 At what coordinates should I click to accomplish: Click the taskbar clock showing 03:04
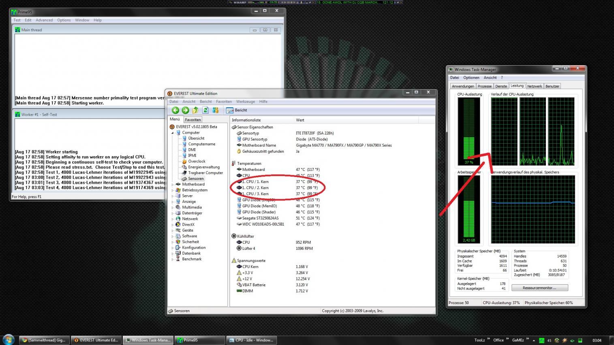click(597, 340)
